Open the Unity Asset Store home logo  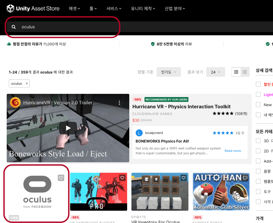pos(33,8)
